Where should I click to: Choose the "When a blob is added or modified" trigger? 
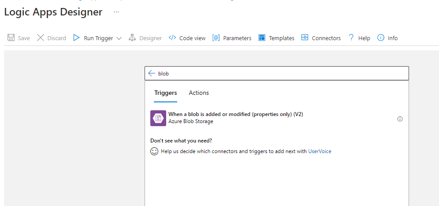point(235,114)
